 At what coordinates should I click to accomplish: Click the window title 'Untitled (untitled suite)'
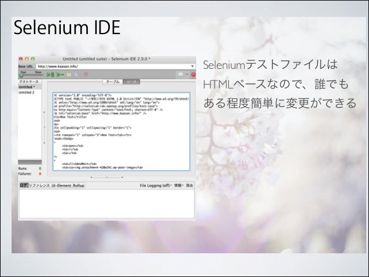(x=84, y=59)
